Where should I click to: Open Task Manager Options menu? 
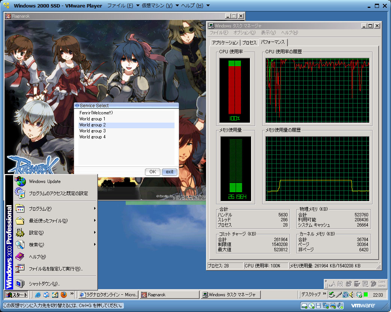(244, 33)
